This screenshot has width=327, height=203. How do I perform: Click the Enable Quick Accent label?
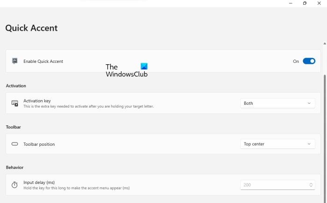point(43,61)
